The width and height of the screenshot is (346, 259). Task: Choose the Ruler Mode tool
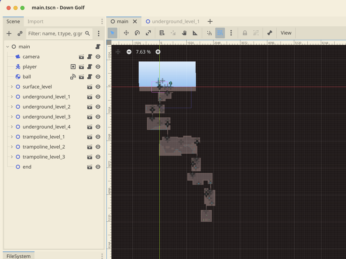click(x=195, y=33)
